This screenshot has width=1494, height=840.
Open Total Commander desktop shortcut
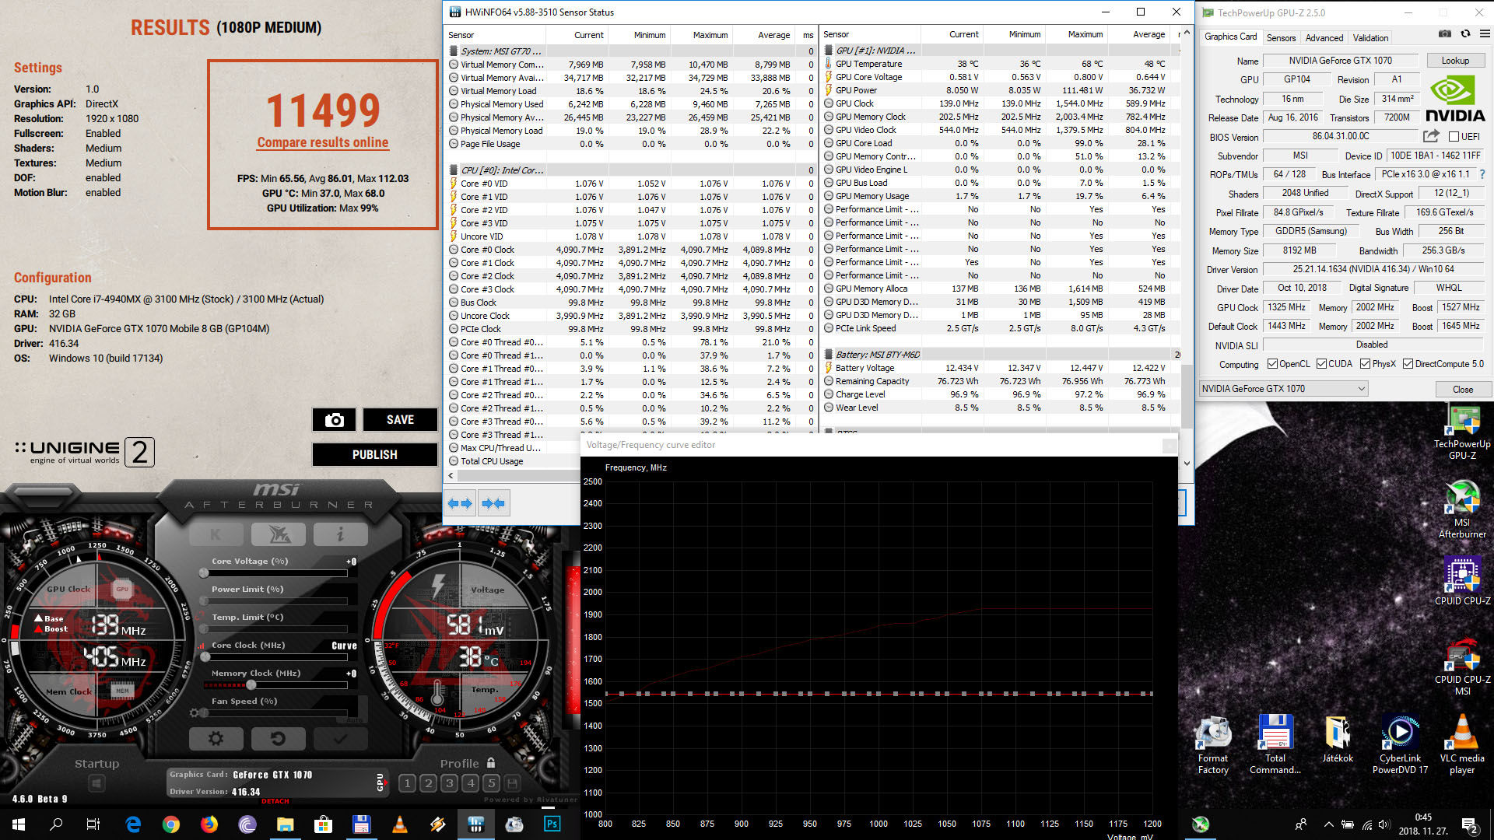coord(1275,744)
